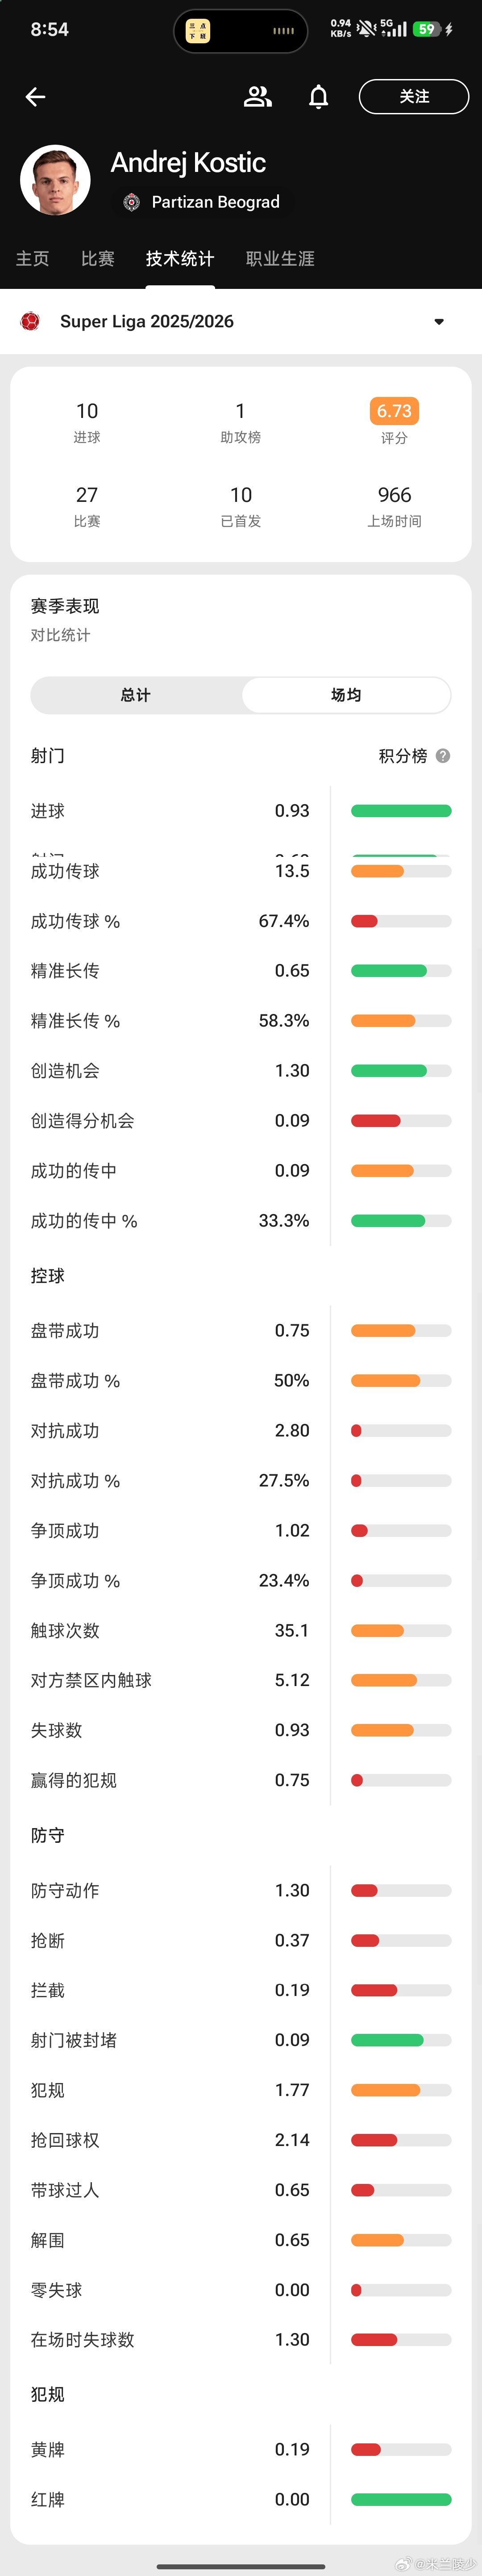Open the Super Liga 2025/2026 season selector
Image resolution: width=482 pixels, height=2576 pixels.
(x=241, y=321)
